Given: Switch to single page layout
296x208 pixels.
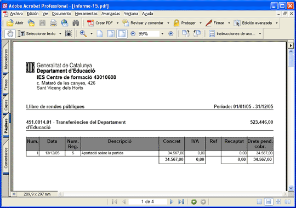Looking at the screenshot, I should (x=259, y=202).
